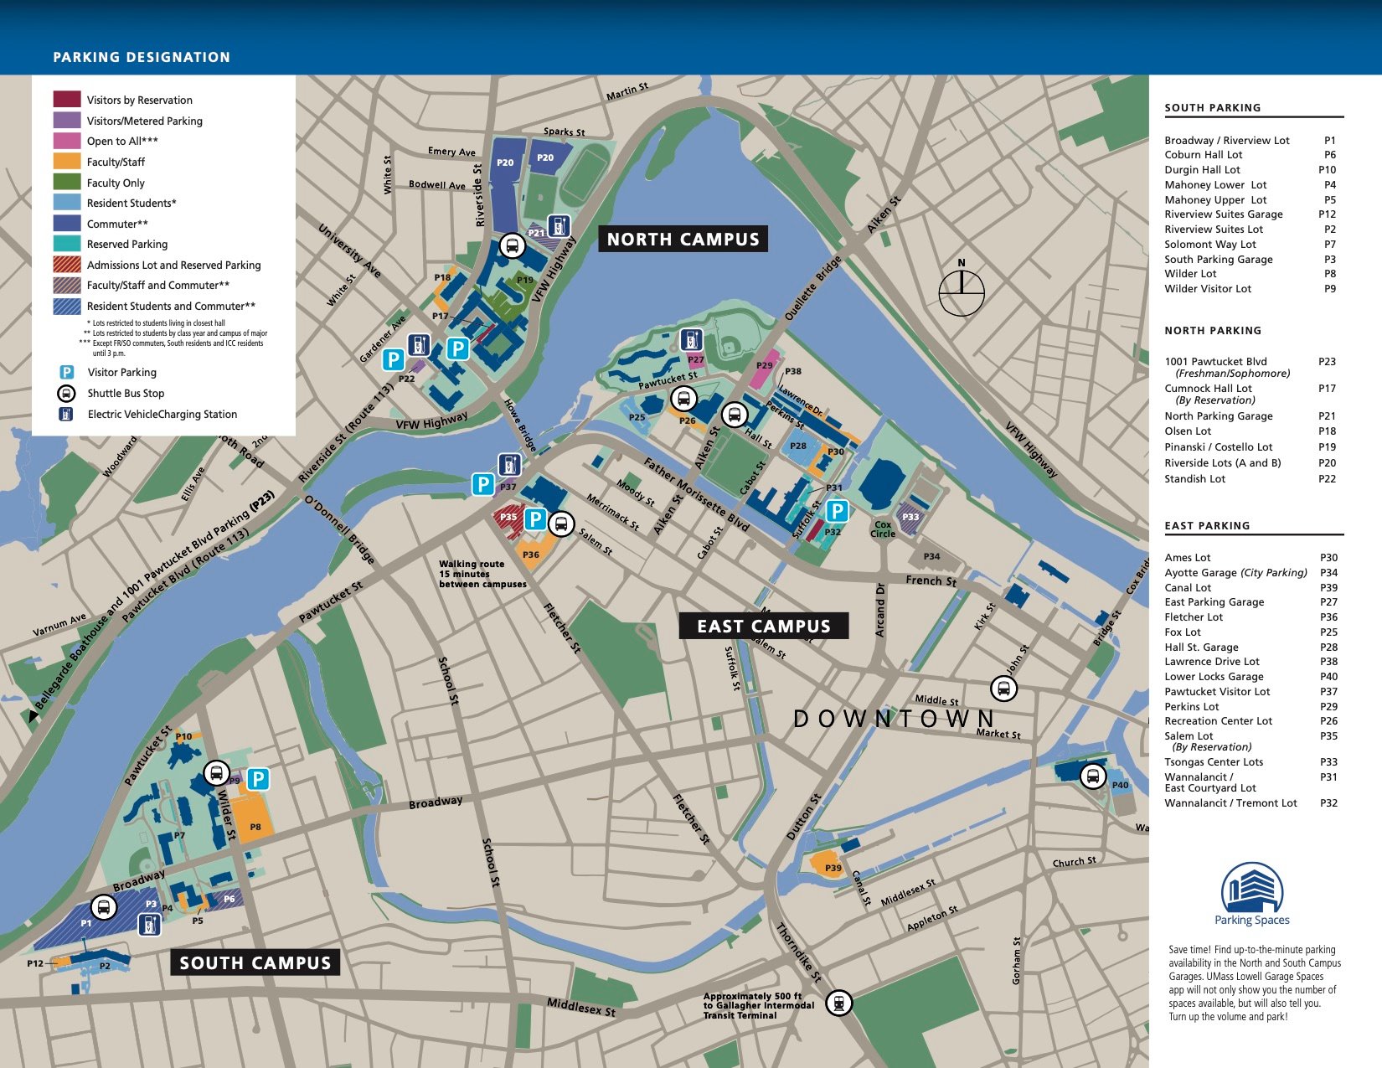1382x1068 pixels.
Task: Click the visitor parking P icon near P32
Action: [837, 510]
